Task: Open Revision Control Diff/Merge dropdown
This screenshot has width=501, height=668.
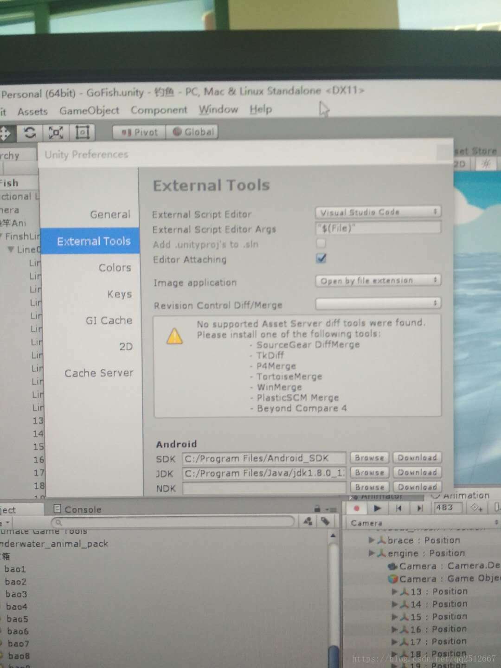Action: click(x=378, y=303)
